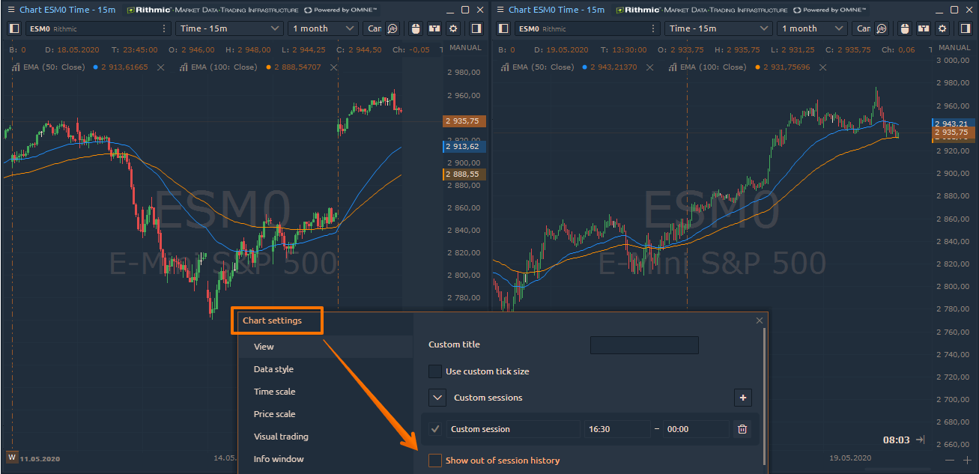
Task: Click the order entry icon in right chart
Action: coord(924,28)
